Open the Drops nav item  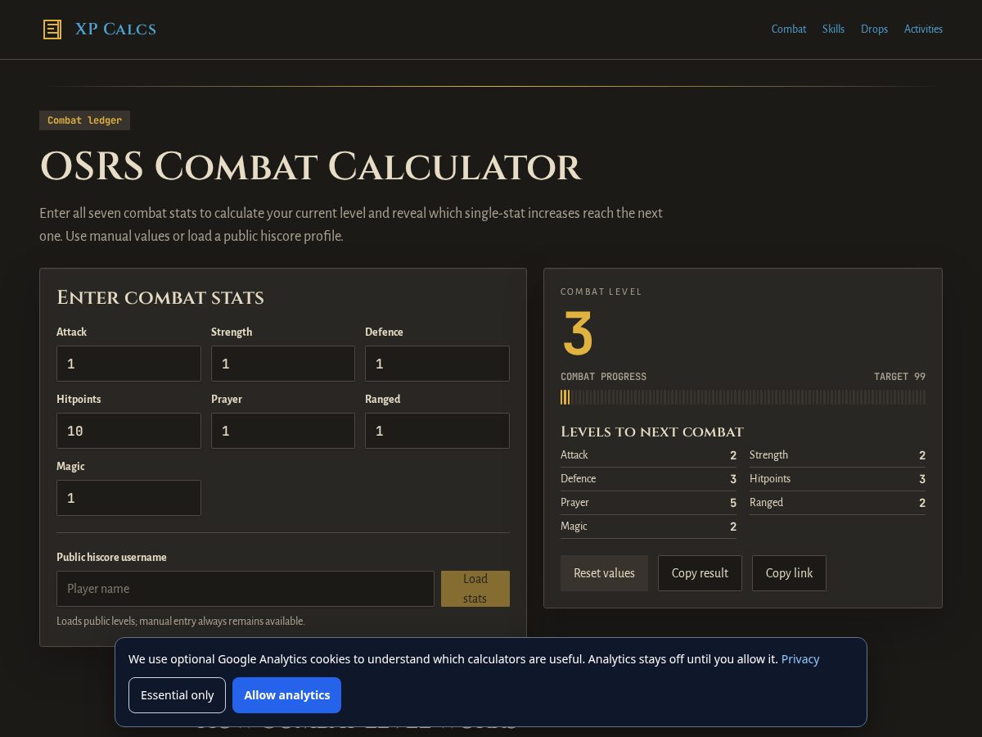(x=874, y=29)
